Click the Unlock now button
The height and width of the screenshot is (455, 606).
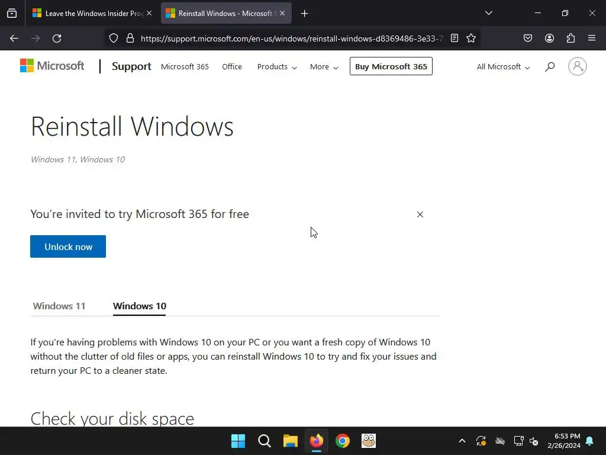click(x=68, y=246)
